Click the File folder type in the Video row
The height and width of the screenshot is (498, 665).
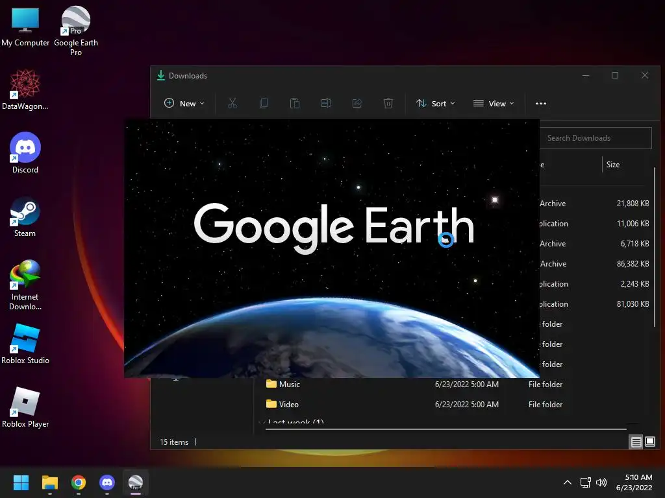click(x=546, y=405)
